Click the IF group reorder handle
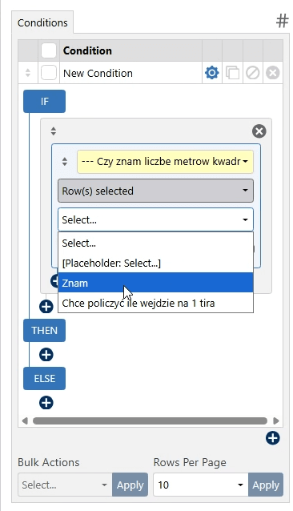The image size is (293, 511). 54,131
